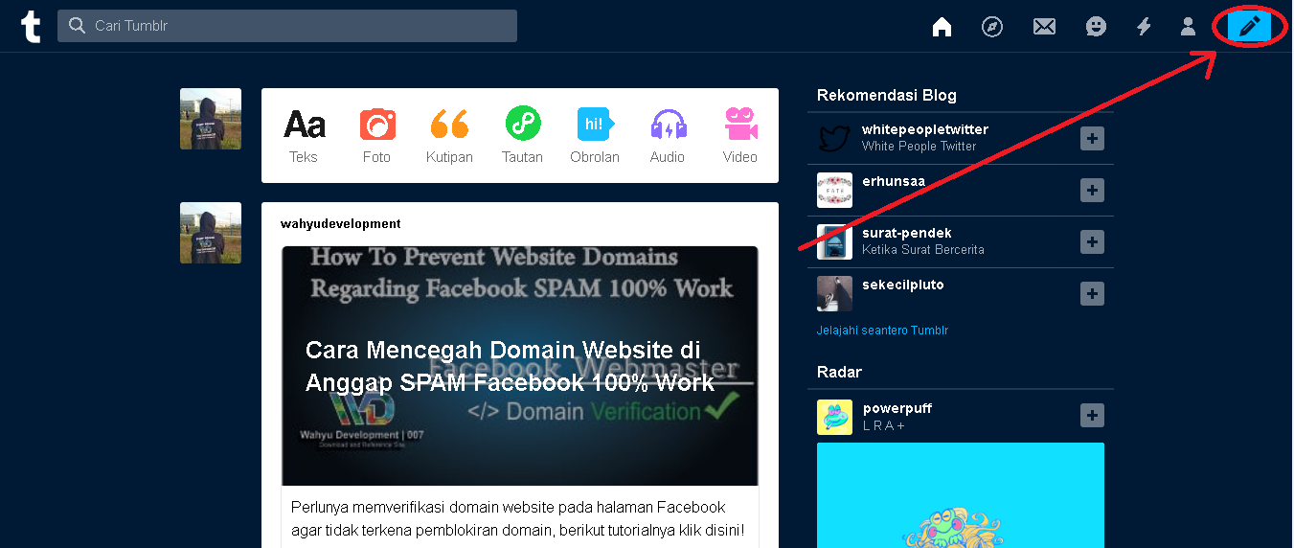Create a Video post

pyautogui.click(x=740, y=136)
